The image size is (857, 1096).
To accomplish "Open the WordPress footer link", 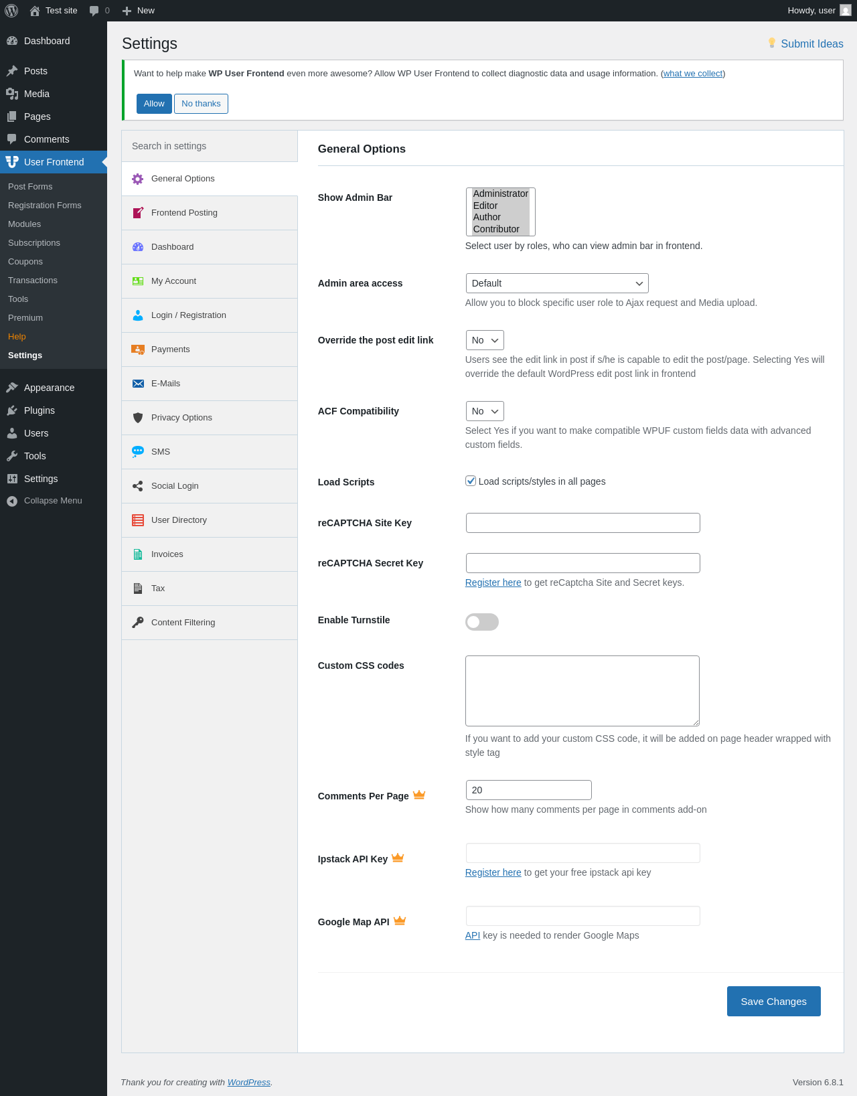I will coord(248,1083).
